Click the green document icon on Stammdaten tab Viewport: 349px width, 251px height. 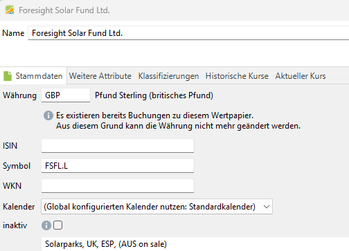(8, 76)
